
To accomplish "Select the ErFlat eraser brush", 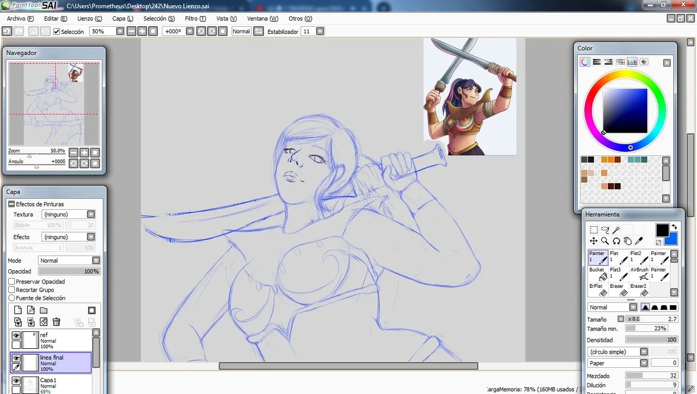I will coord(598,289).
